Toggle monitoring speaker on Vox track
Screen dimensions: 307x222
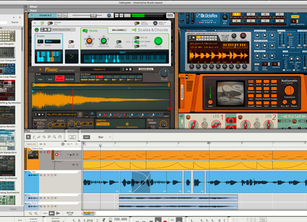pos(56,175)
